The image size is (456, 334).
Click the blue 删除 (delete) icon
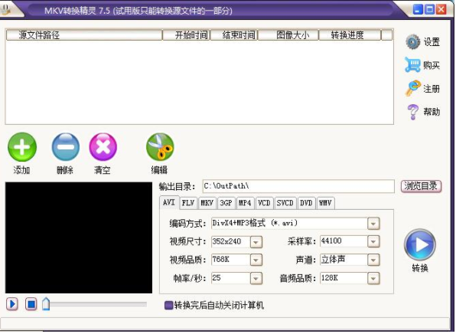[66, 147]
